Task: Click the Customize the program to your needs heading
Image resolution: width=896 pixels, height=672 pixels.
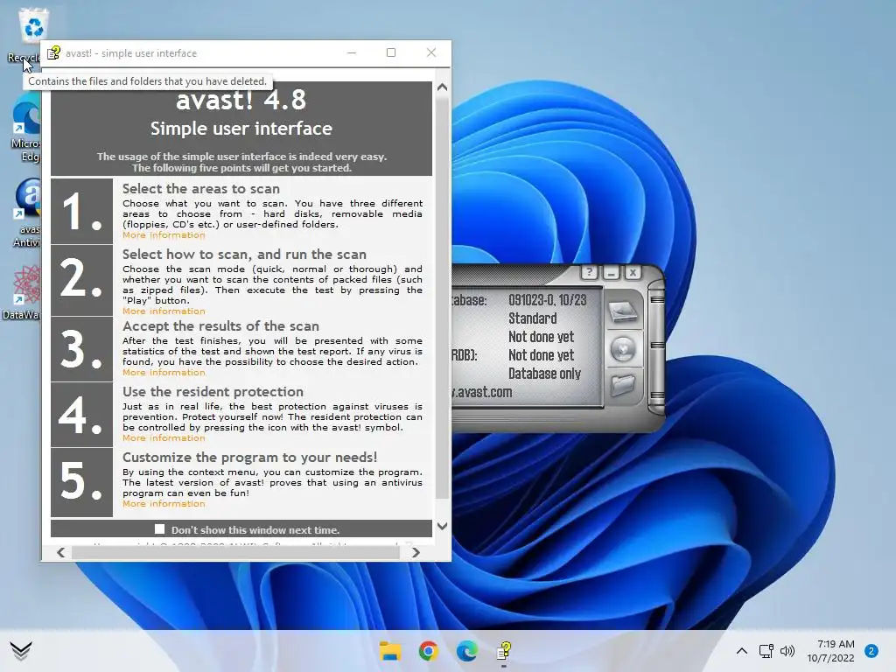Action: point(249,457)
